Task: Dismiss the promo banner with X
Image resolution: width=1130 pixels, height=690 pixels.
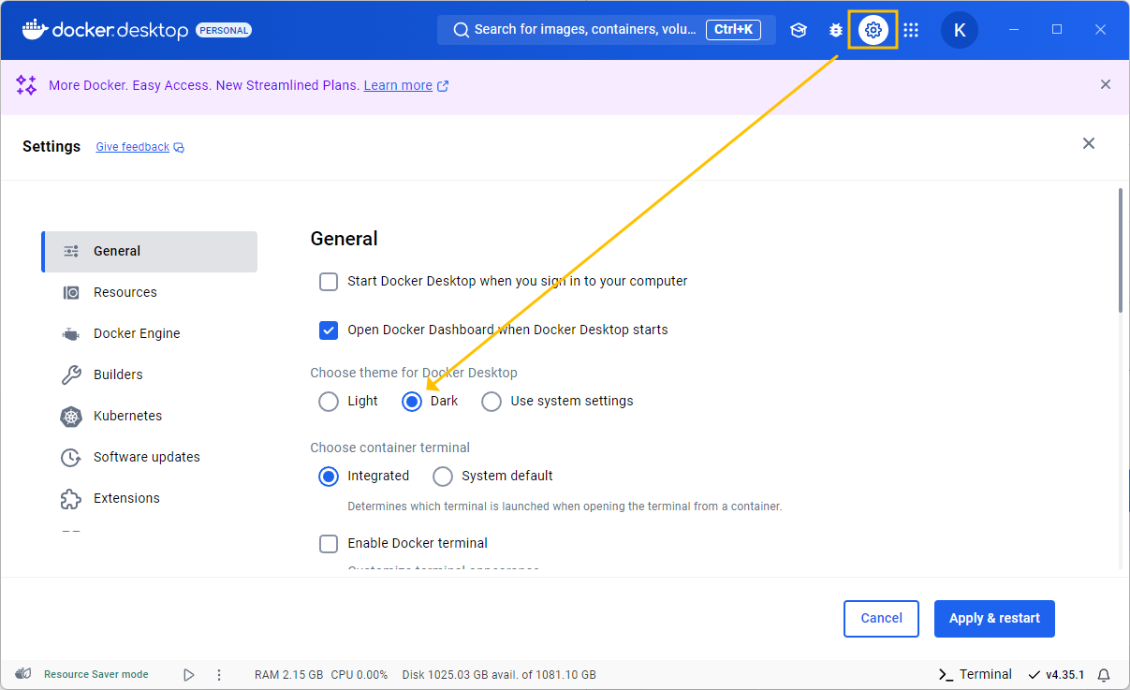Action: pyautogui.click(x=1106, y=84)
